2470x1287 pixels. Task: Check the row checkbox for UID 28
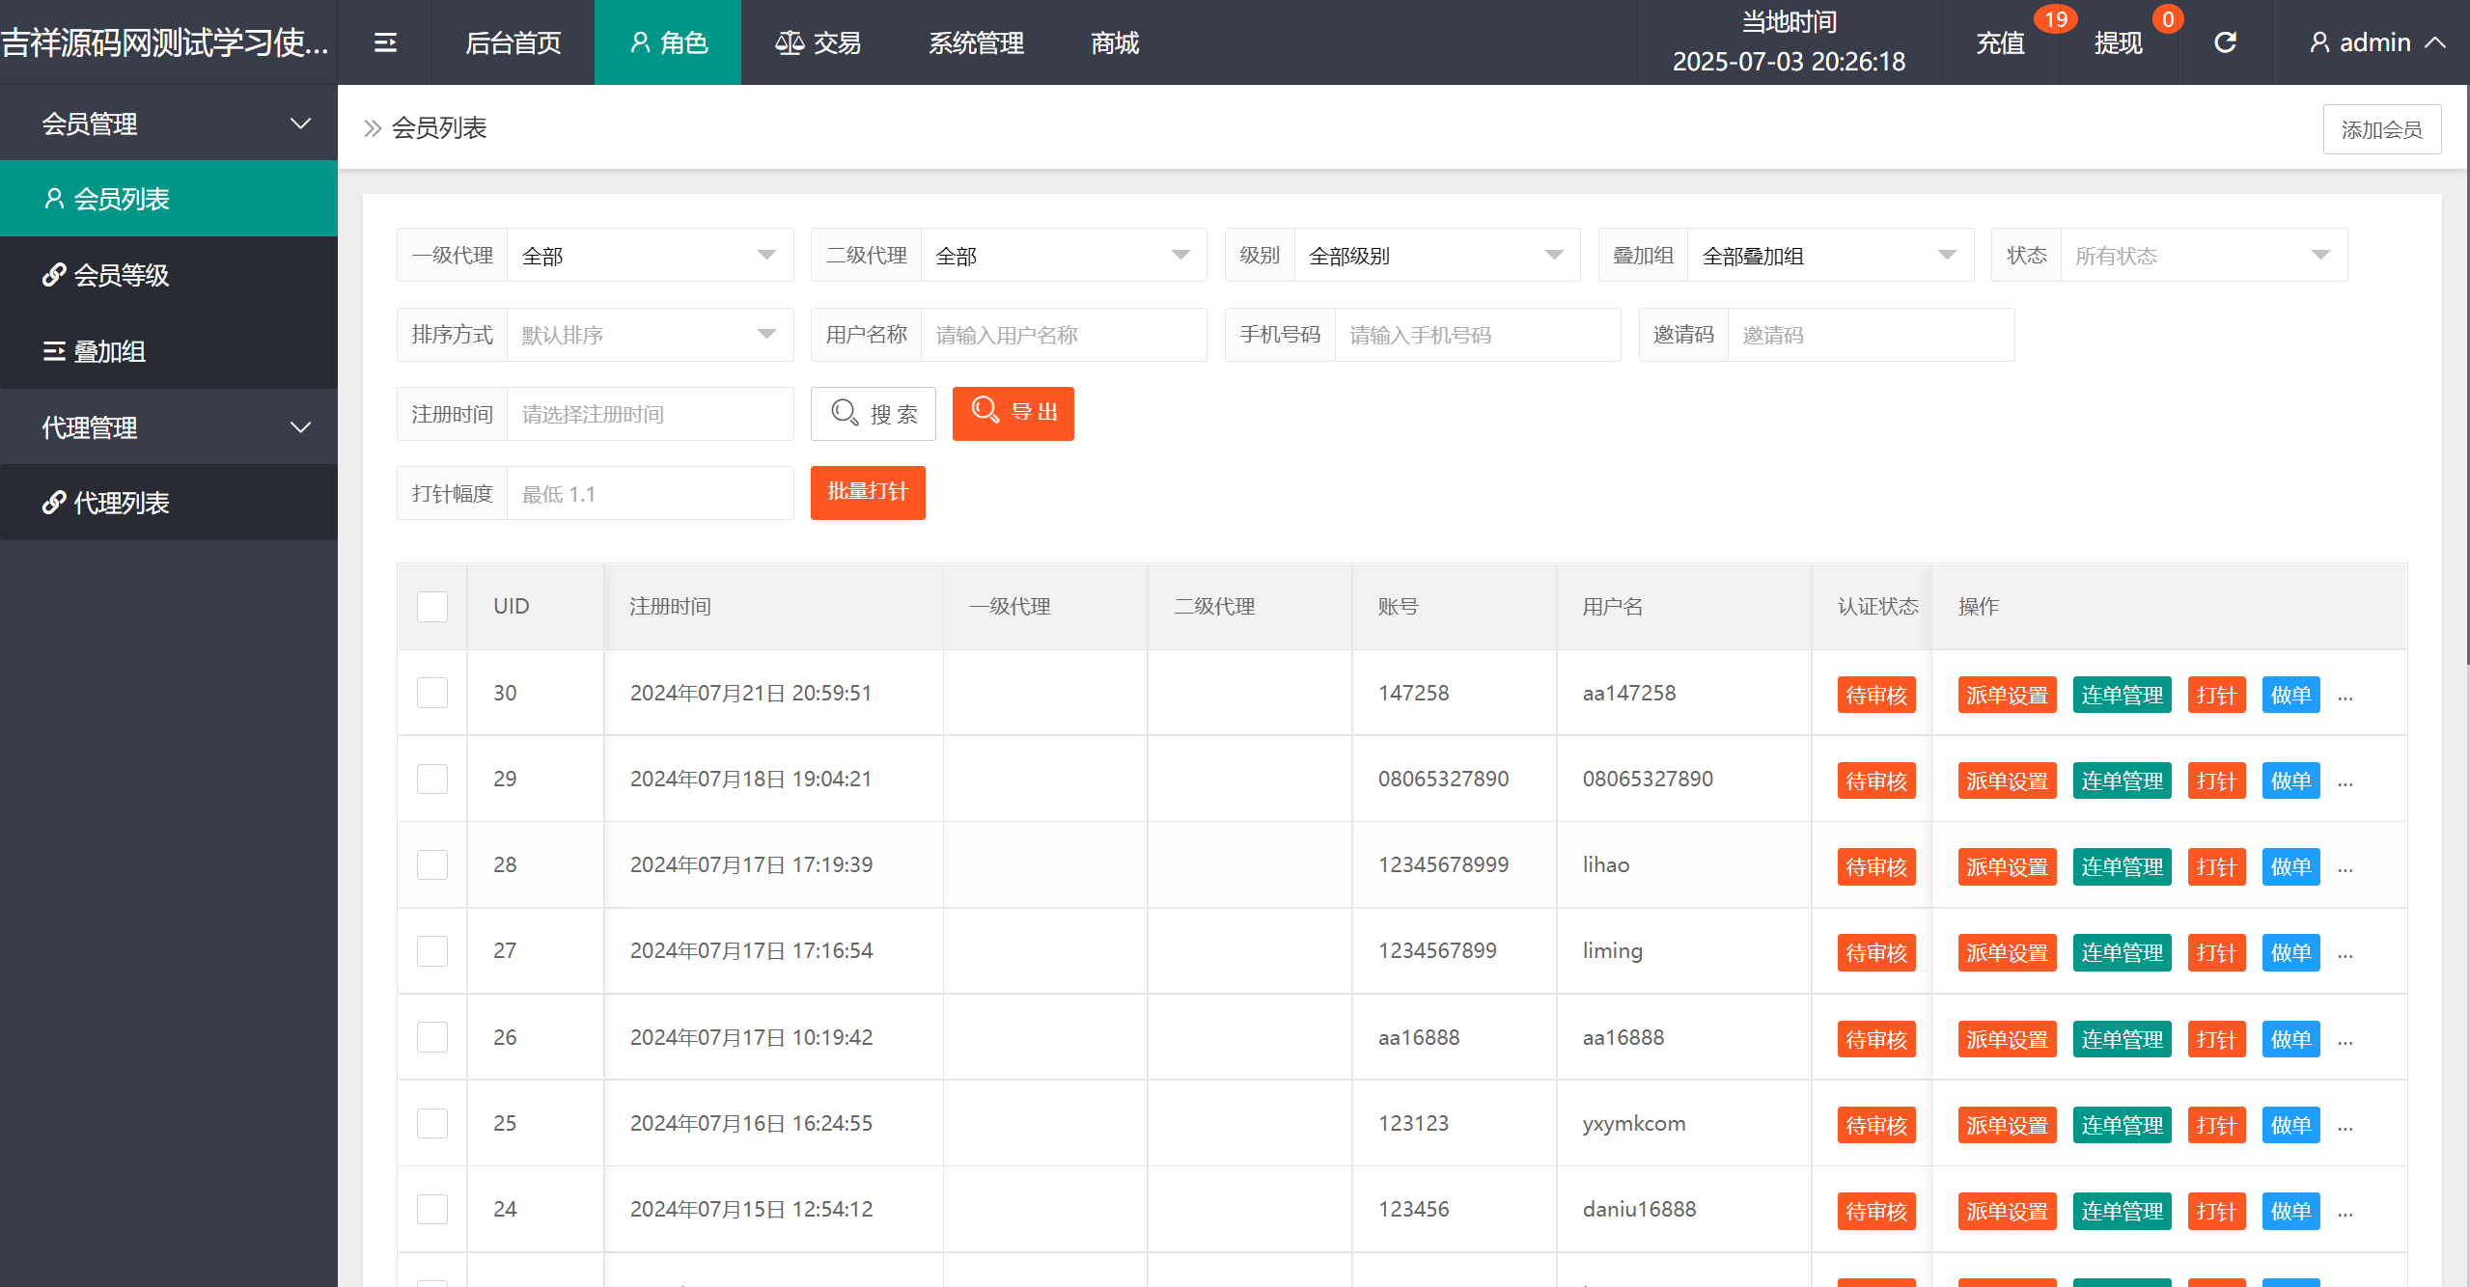(432, 864)
